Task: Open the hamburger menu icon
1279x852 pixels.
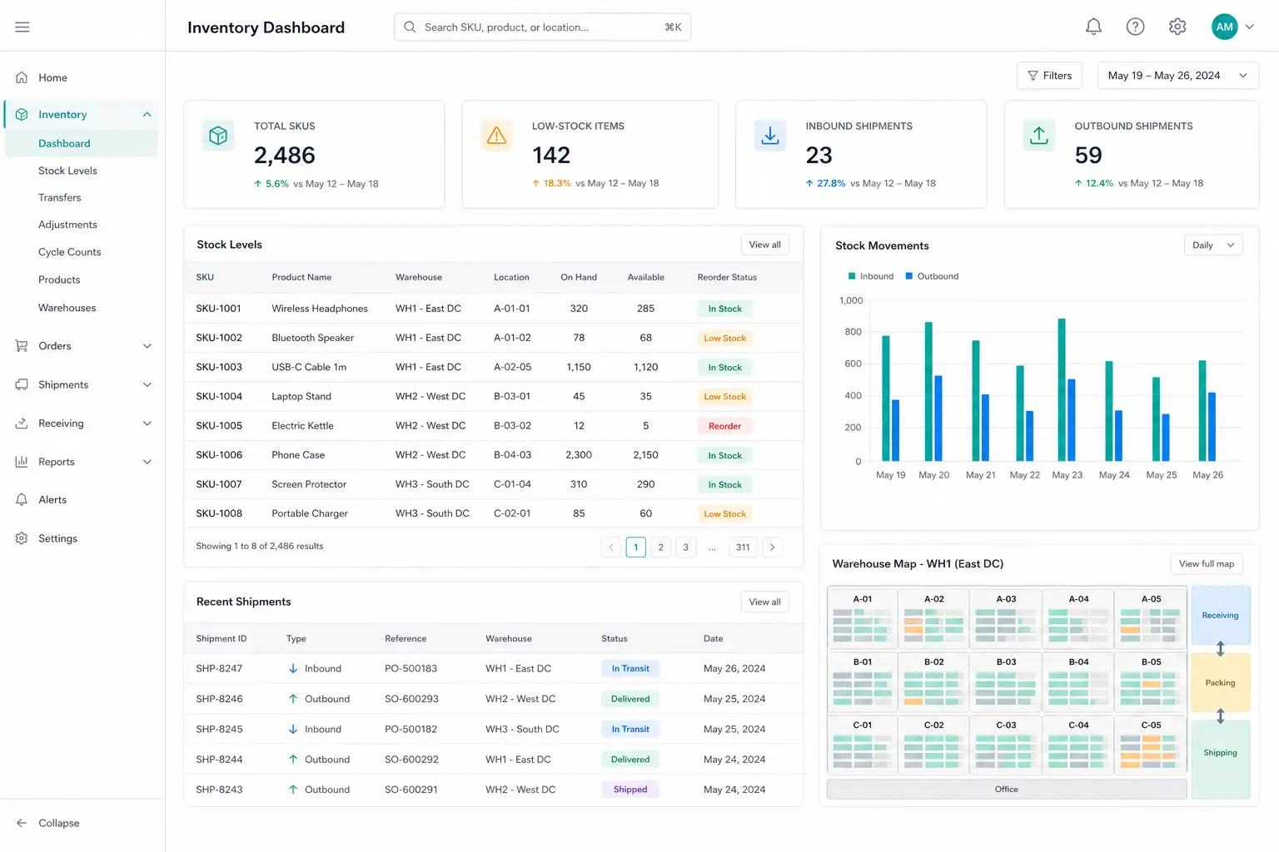Action: (22, 27)
